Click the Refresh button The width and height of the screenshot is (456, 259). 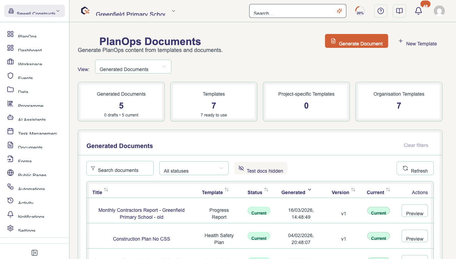pyautogui.click(x=415, y=168)
